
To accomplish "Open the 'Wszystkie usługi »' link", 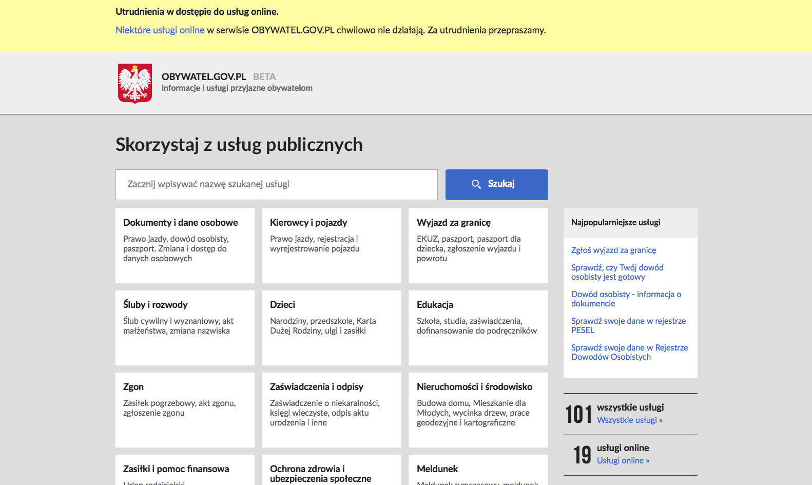I will click(630, 420).
